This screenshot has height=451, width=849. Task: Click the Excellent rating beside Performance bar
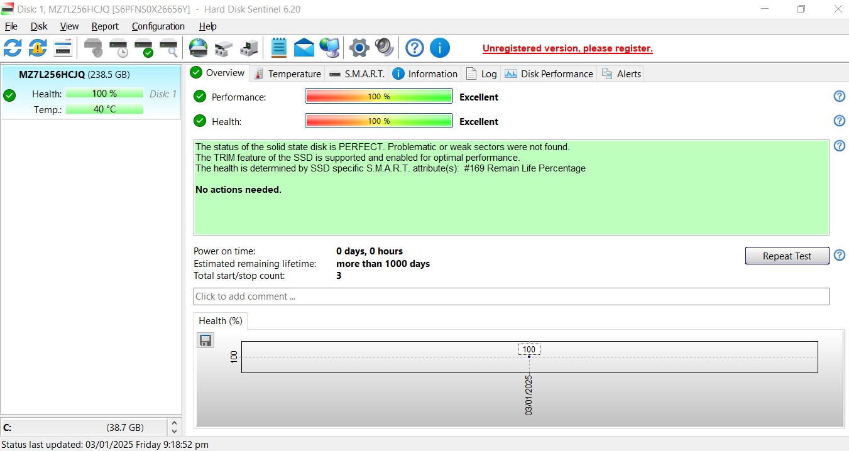tap(479, 97)
